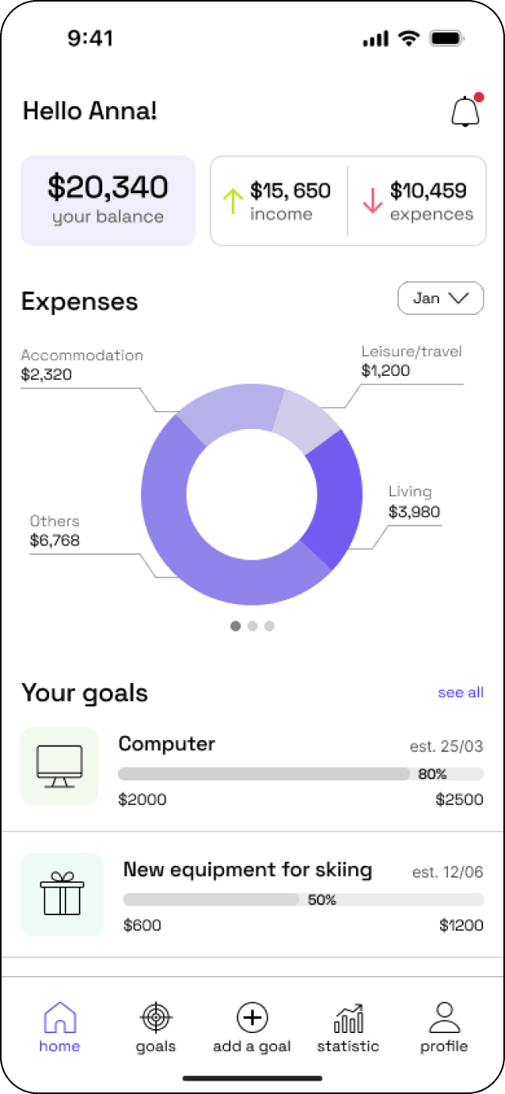Open the goals target icon

[156, 1018]
